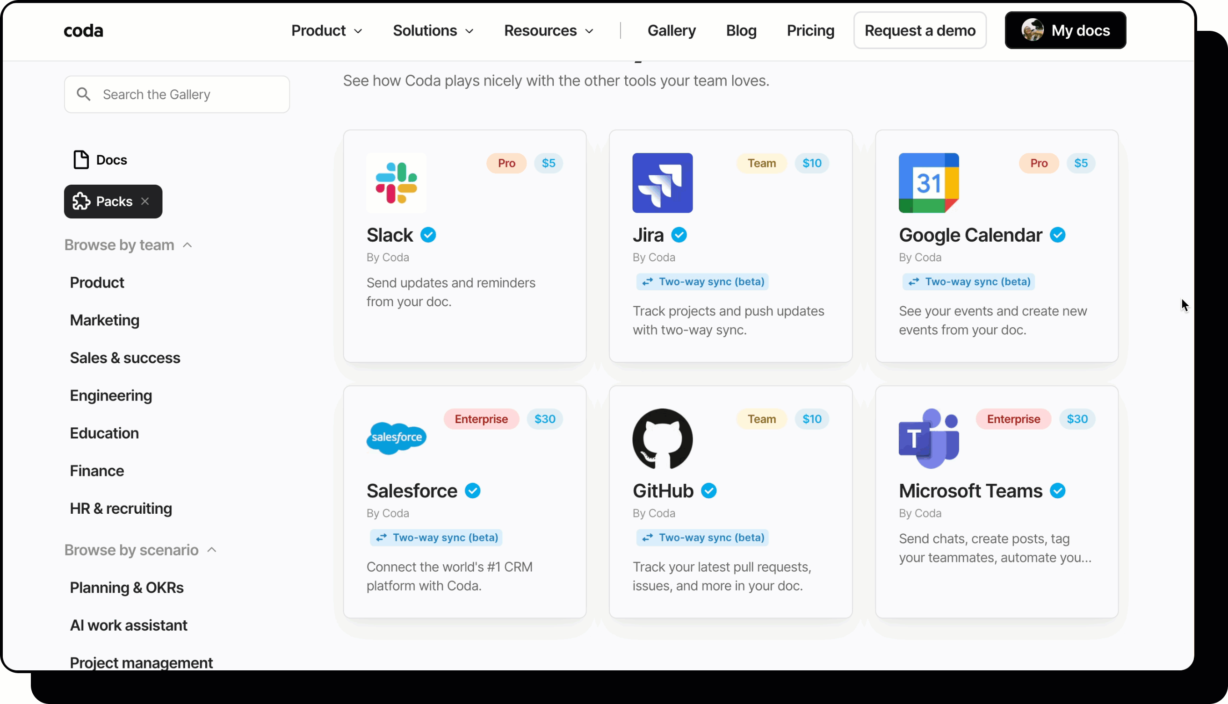This screenshot has width=1228, height=704.
Task: Select the Microsoft Teams pack icon
Action: (x=928, y=438)
